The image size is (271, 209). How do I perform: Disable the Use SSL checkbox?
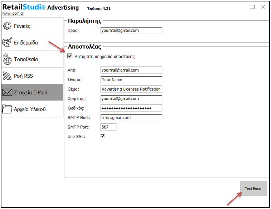point(102,136)
